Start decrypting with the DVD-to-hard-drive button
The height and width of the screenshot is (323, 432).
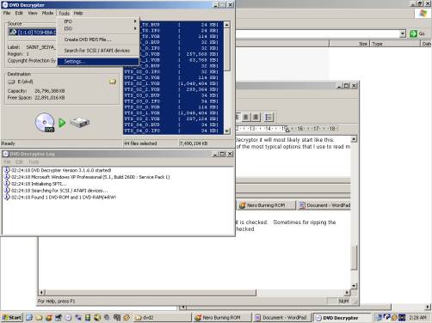click(62, 123)
